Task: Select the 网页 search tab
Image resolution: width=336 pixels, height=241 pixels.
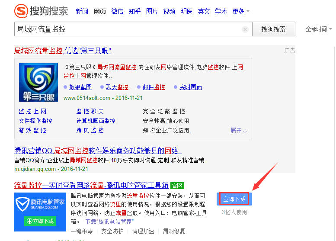Action: click(x=99, y=11)
